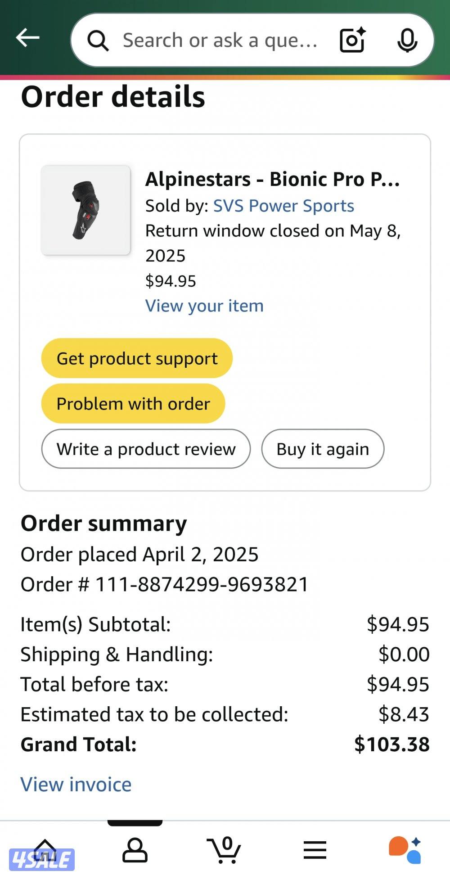The height and width of the screenshot is (880, 450).
Task: Open the shopping cart
Action: (x=224, y=850)
